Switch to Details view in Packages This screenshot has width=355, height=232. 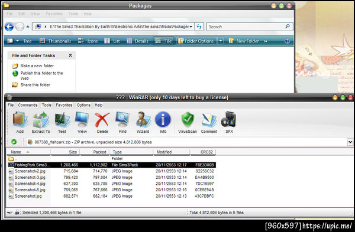(x=137, y=41)
